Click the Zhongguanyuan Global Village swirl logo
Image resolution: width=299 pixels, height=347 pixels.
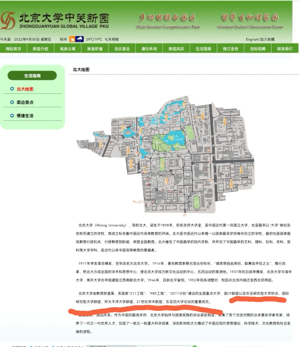coord(8,21)
